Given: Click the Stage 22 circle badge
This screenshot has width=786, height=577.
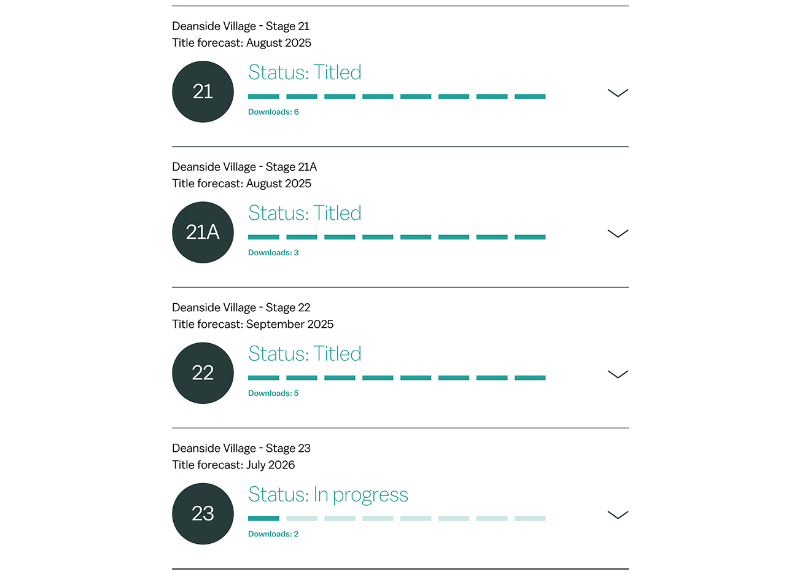Looking at the screenshot, I should (x=203, y=373).
